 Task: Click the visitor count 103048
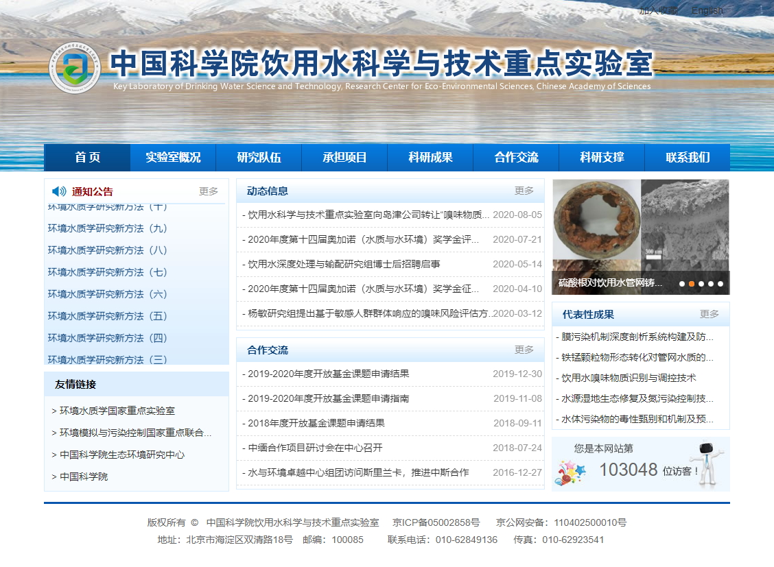[x=629, y=470]
